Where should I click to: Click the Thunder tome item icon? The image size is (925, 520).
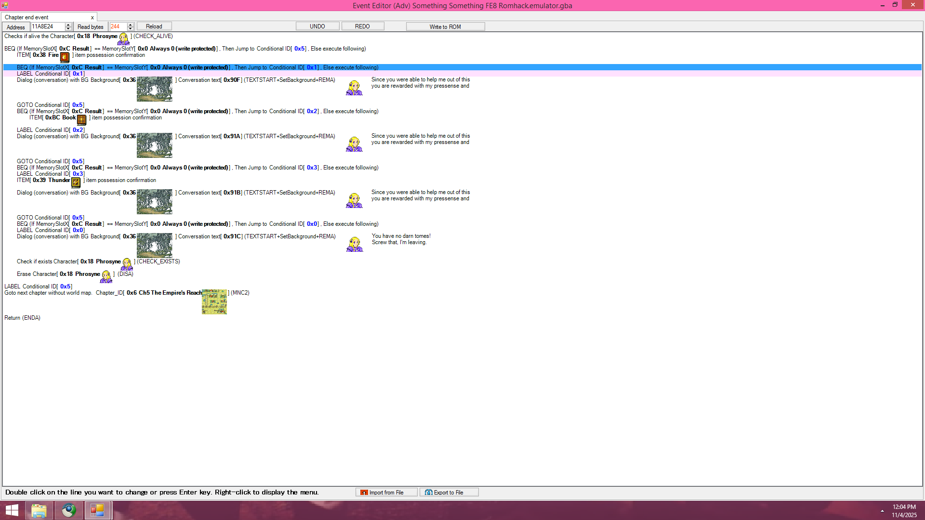(x=76, y=182)
